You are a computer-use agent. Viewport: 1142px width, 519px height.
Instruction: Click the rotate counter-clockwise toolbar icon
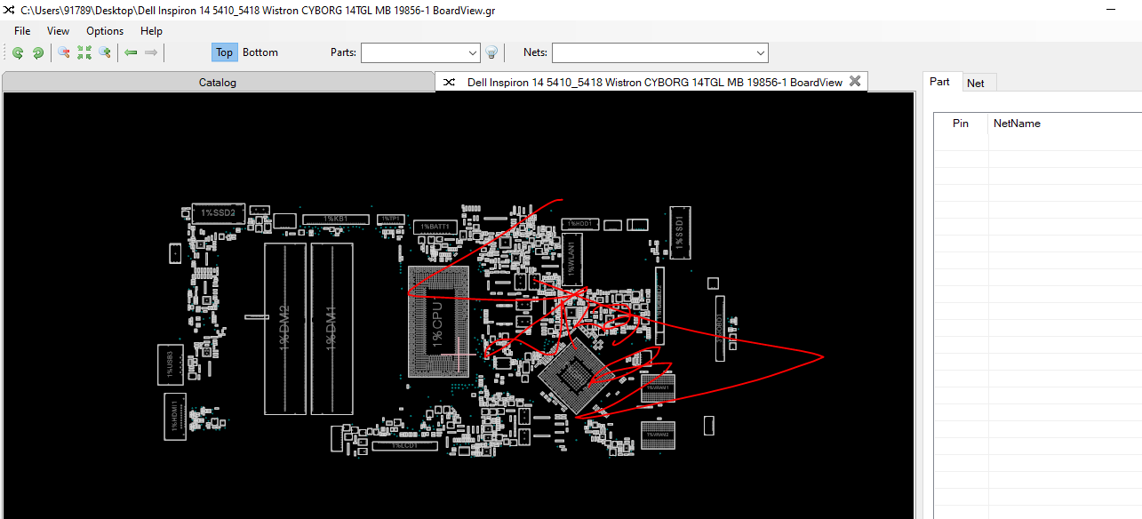[x=18, y=52]
